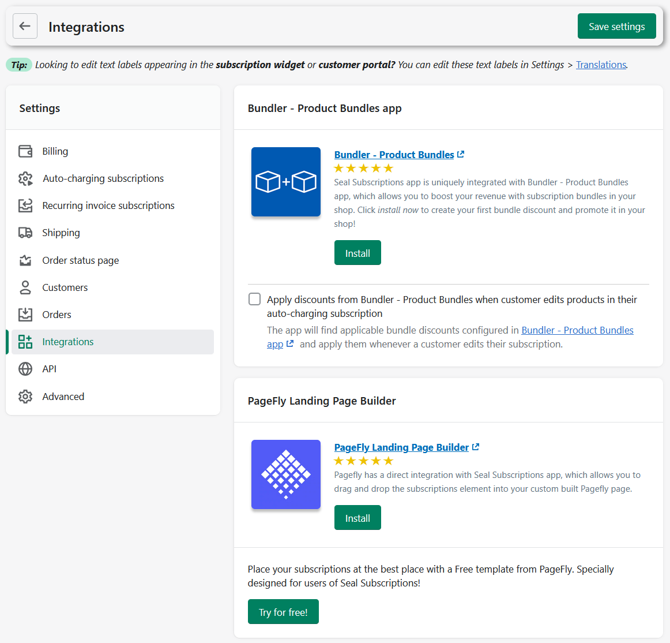Image resolution: width=670 pixels, height=643 pixels.
Task: Open 'Bundler - Product Bundles app' link in checkbox description
Action: [x=577, y=330]
